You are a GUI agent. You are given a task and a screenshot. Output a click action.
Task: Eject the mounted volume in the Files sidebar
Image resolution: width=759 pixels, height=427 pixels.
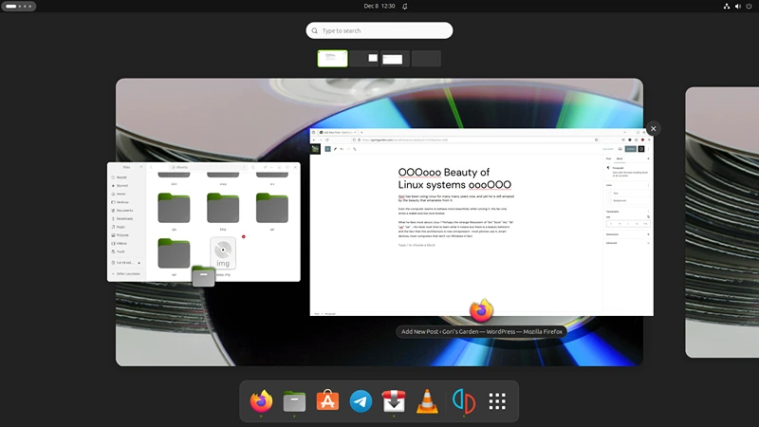[x=139, y=263]
